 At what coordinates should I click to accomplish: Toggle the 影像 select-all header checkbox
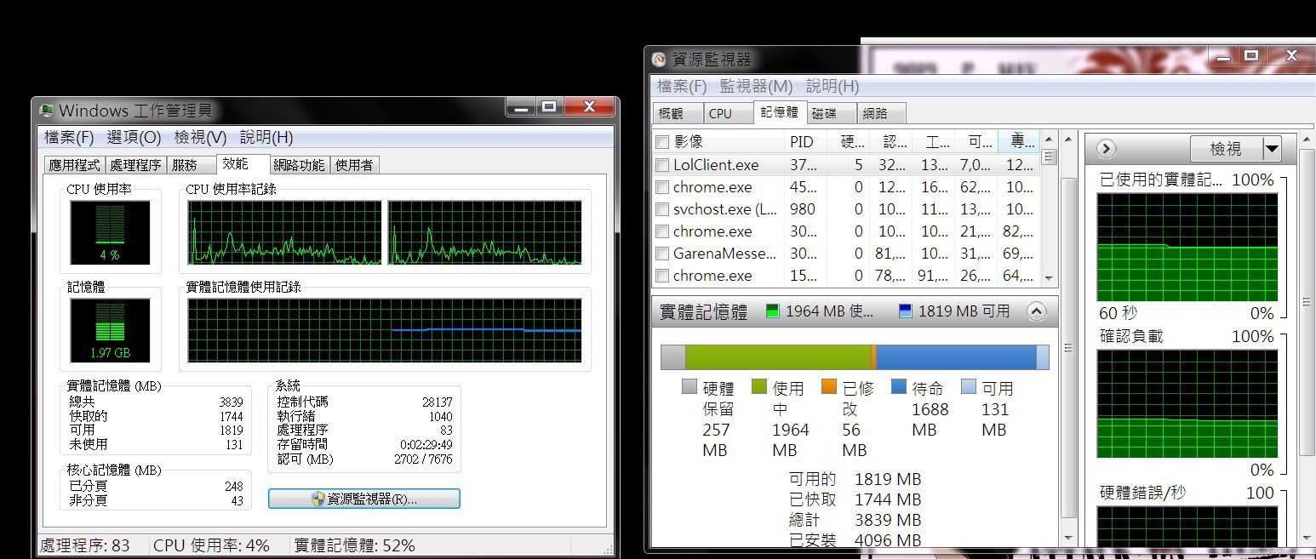point(662,142)
